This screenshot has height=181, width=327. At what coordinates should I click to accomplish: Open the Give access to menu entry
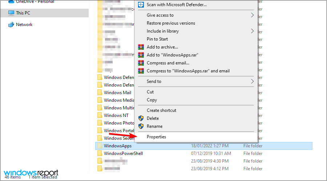(160, 15)
